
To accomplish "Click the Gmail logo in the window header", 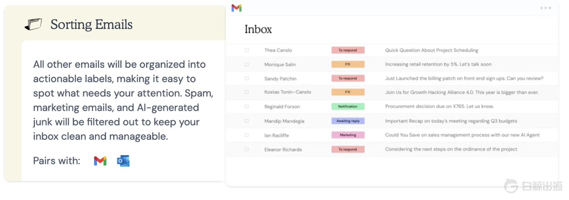I will 236,8.
